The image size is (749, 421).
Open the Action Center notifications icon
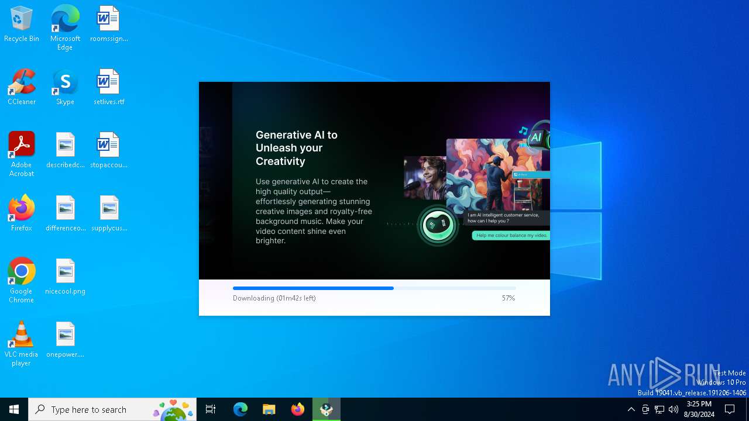click(730, 409)
